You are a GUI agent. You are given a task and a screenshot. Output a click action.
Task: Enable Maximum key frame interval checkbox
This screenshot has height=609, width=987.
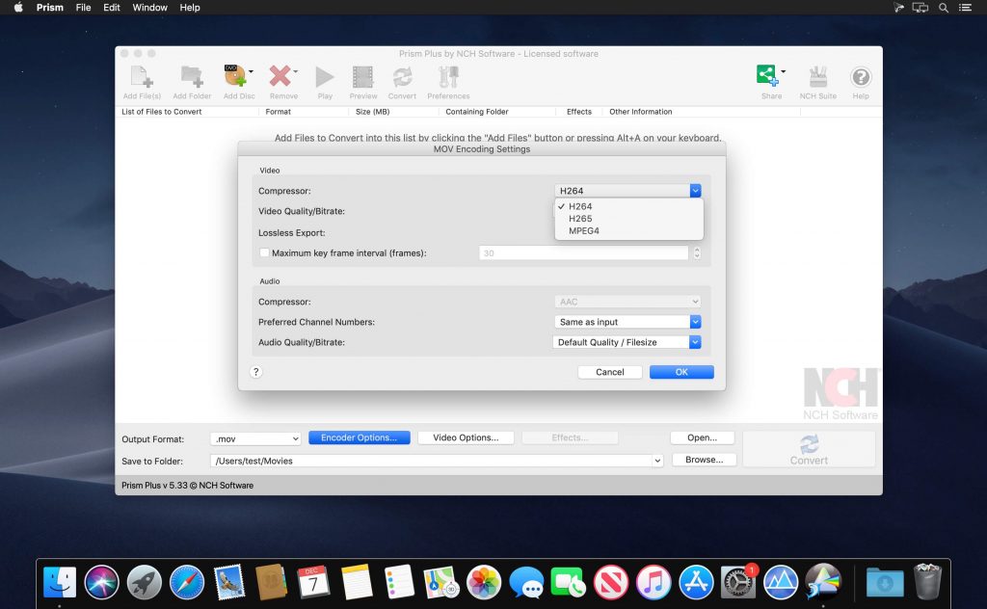tap(264, 252)
